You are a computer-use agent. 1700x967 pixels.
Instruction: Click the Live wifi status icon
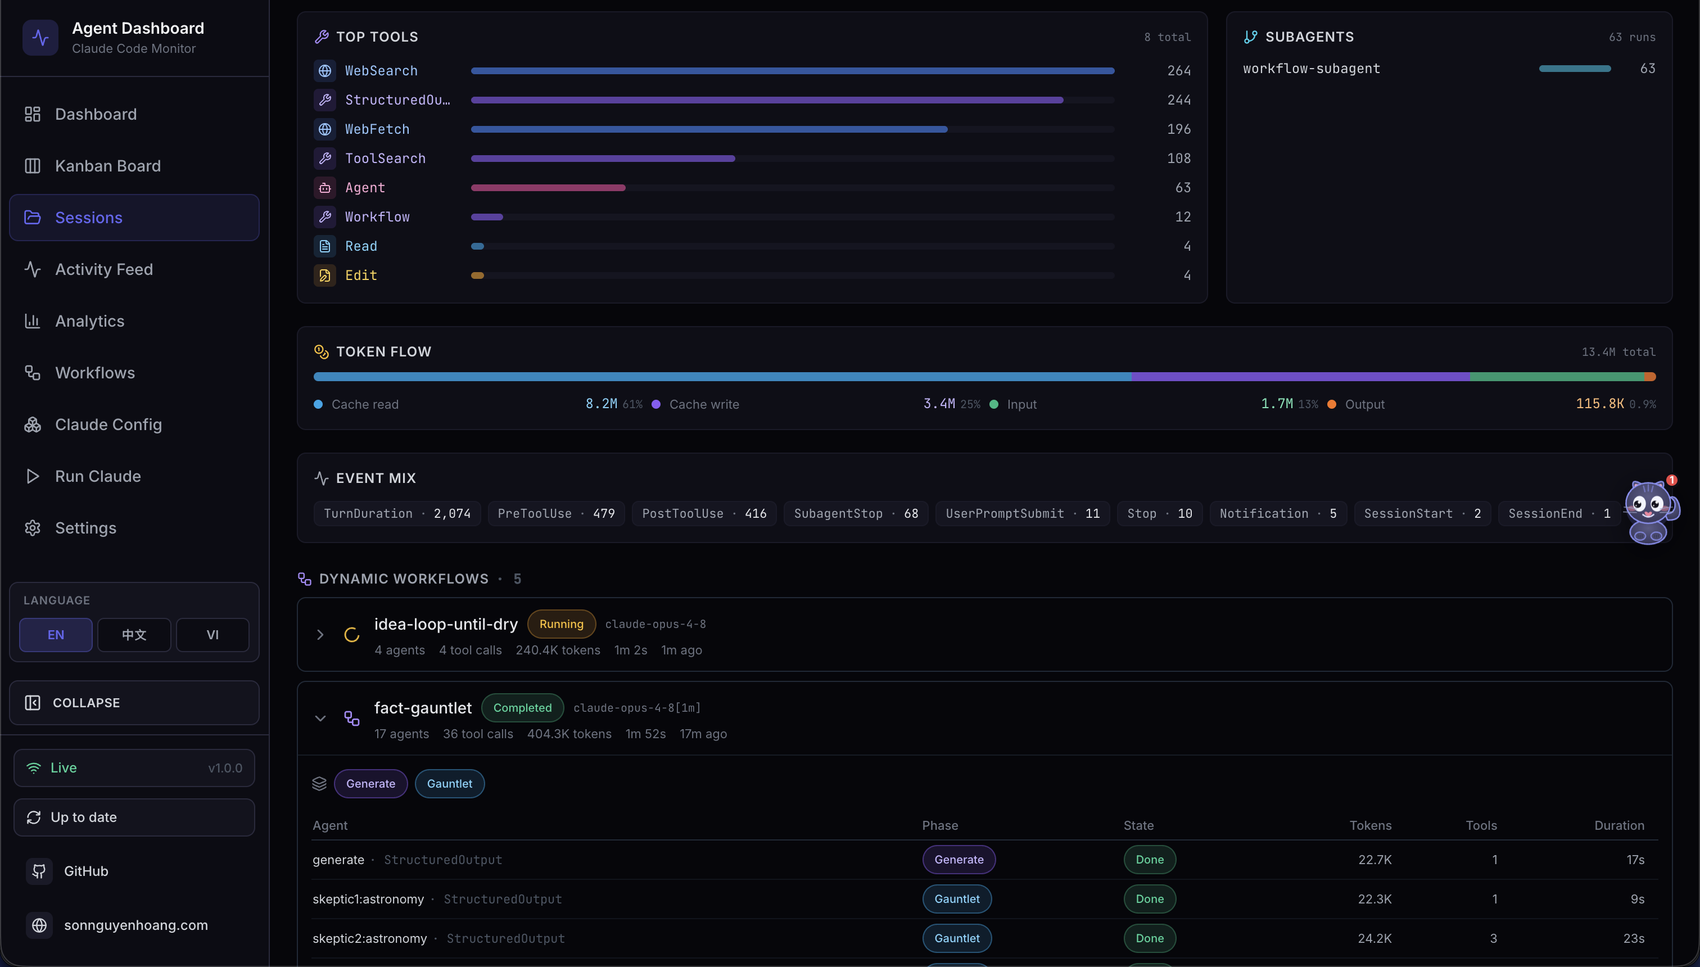click(33, 768)
